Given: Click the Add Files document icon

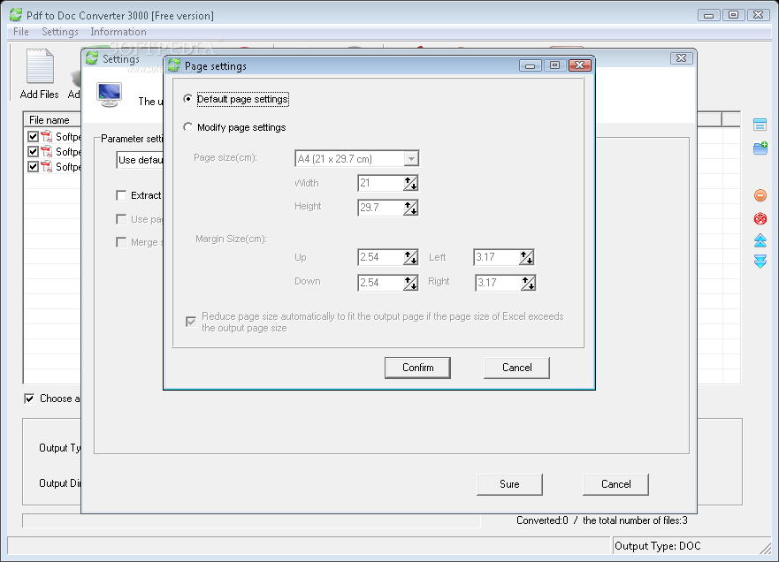Looking at the screenshot, I should click(x=40, y=65).
